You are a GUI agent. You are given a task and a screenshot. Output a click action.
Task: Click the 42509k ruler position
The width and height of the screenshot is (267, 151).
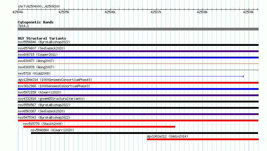tap(248, 12)
